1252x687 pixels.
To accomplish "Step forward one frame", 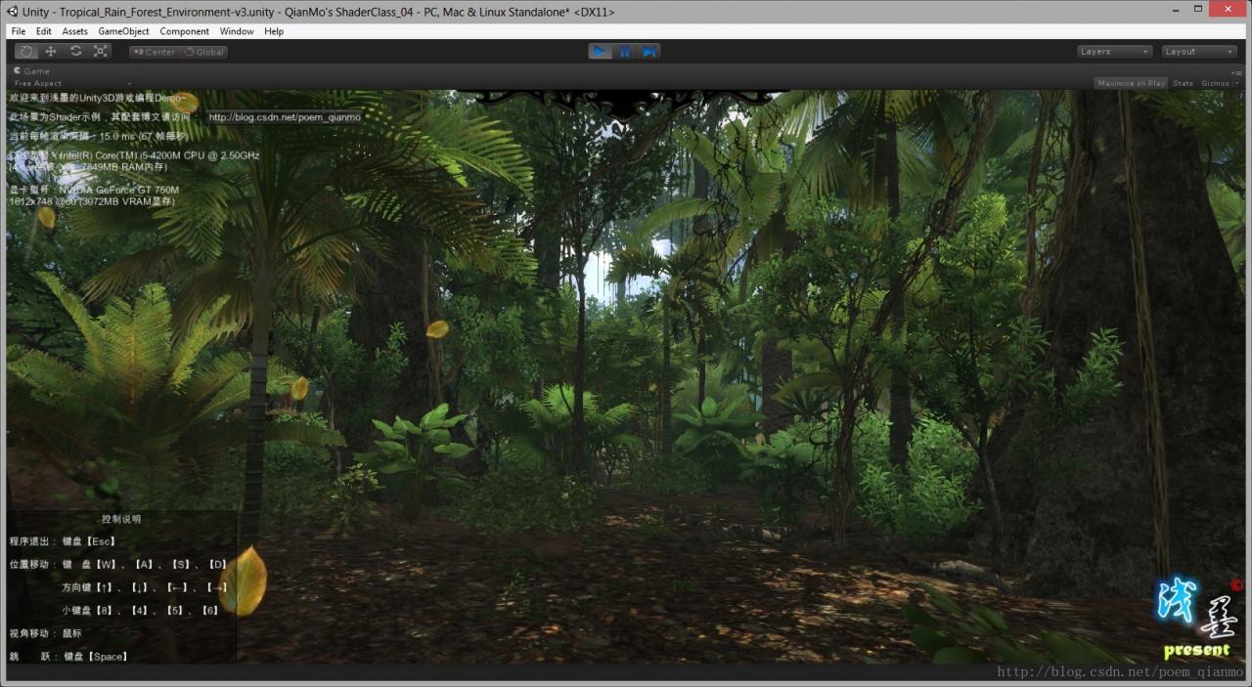I will pos(648,52).
